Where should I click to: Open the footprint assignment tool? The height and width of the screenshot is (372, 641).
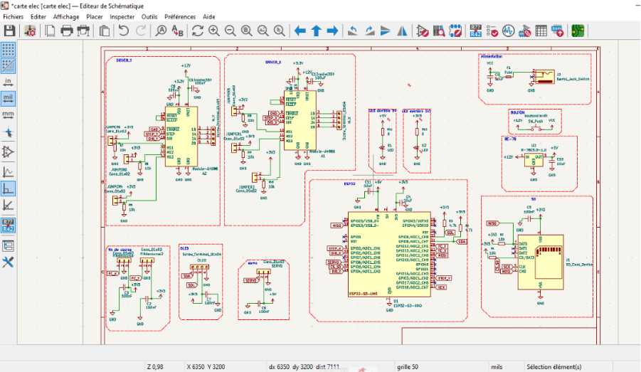pos(524,31)
